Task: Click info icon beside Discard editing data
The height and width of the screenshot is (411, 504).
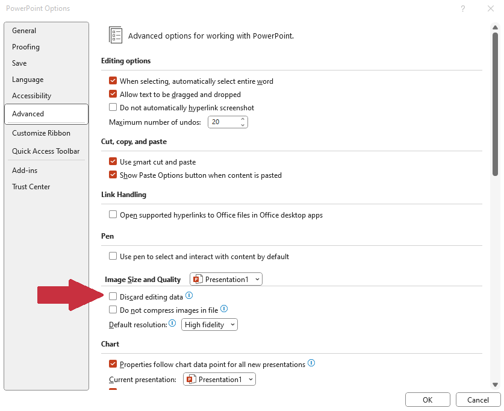Action: click(x=189, y=296)
